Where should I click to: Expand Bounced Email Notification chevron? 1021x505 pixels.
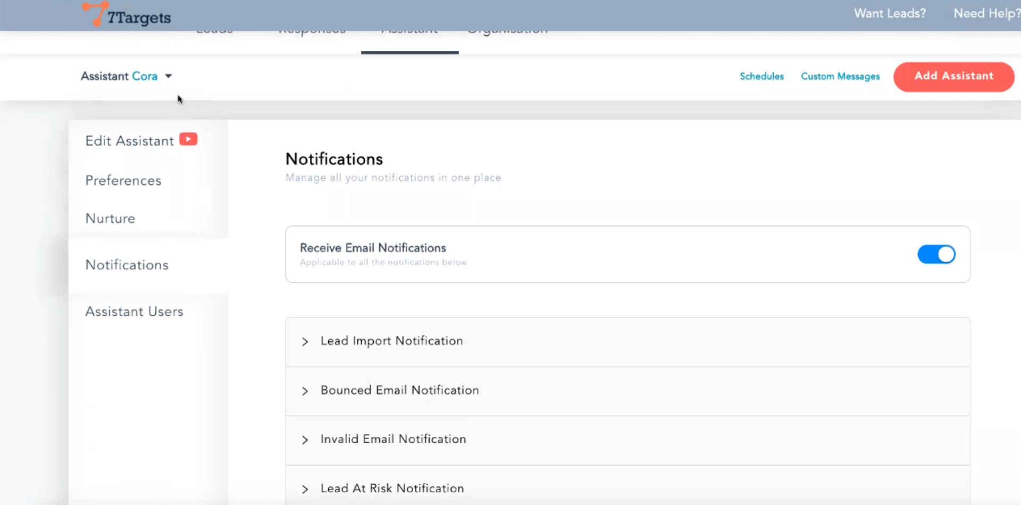click(305, 391)
